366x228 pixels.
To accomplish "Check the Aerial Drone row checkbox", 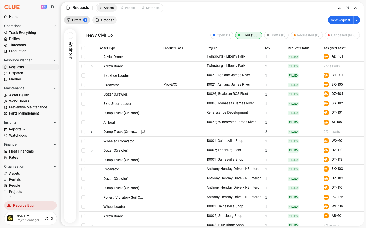I will 83,57.
